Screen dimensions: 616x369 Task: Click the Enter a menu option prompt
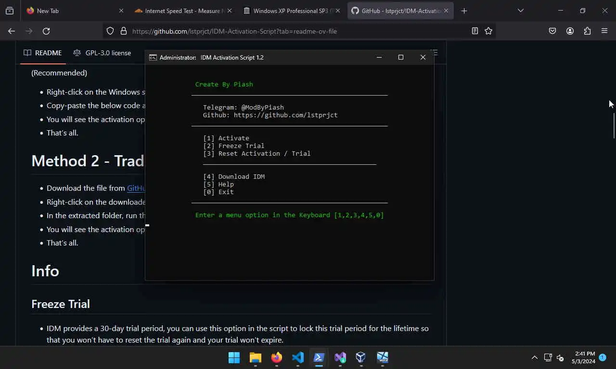[x=290, y=215]
